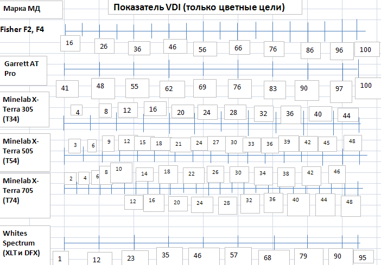Click the '4' box in the X-Terra 305 row
381x265 pixels.
[77, 110]
